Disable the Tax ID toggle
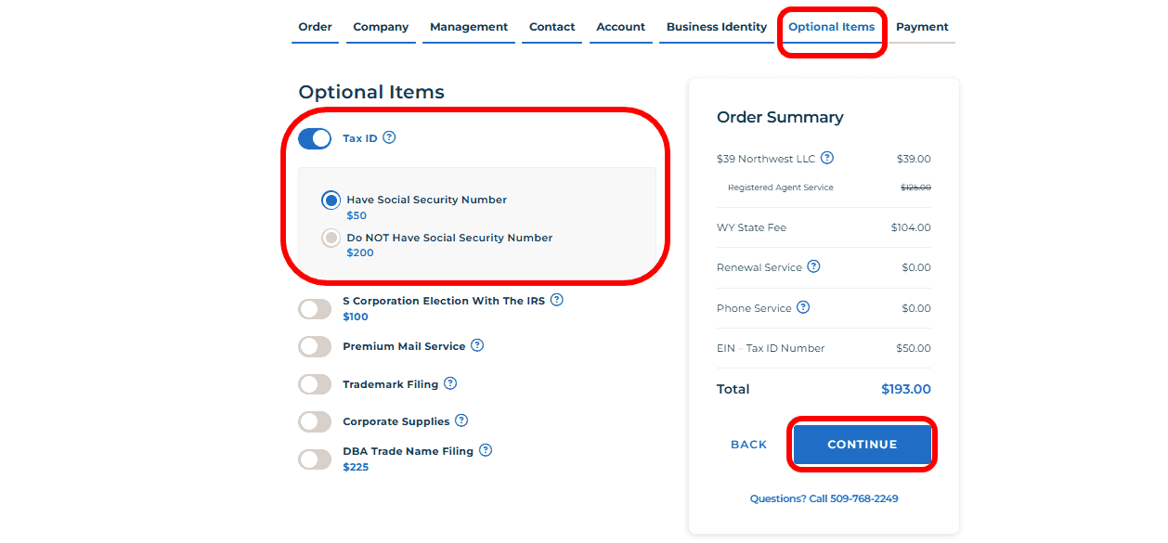 click(x=315, y=138)
